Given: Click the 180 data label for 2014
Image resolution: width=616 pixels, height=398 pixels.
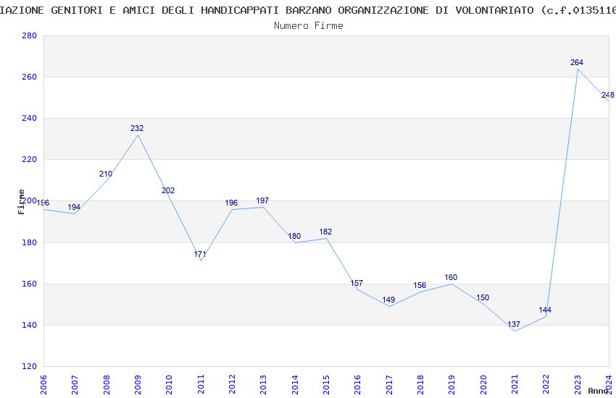Looking at the screenshot, I should click(x=294, y=236).
